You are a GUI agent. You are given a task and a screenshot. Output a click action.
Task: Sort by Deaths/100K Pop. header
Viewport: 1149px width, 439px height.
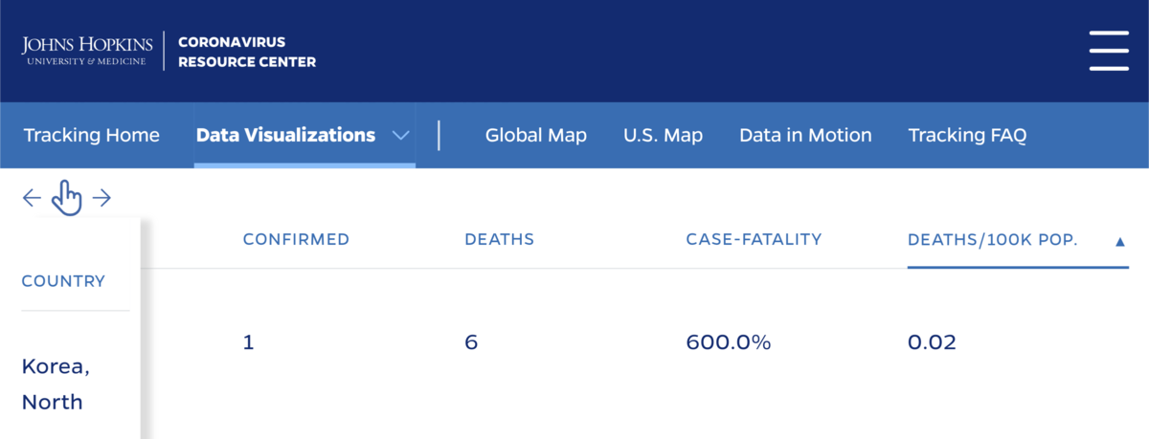click(993, 239)
